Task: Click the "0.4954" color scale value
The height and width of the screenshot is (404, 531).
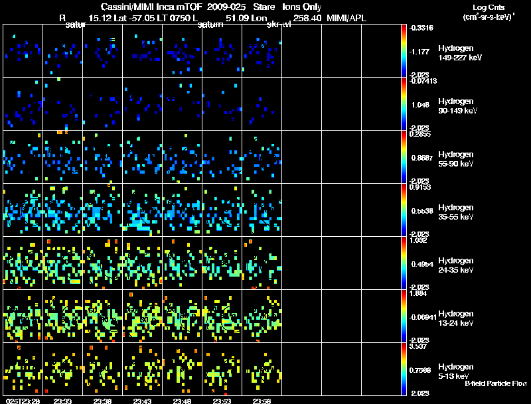Action: click(x=422, y=264)
